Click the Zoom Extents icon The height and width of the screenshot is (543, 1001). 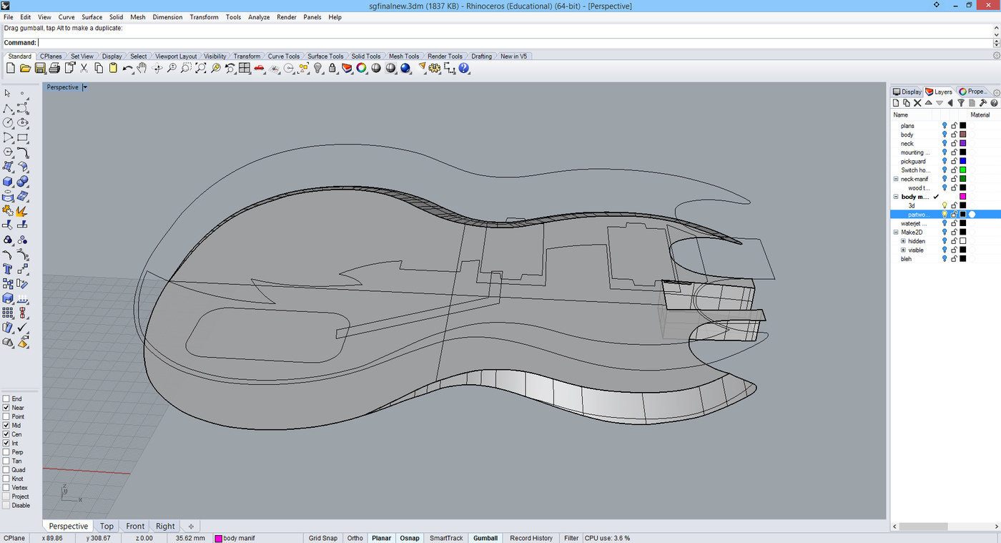point(201,68)
